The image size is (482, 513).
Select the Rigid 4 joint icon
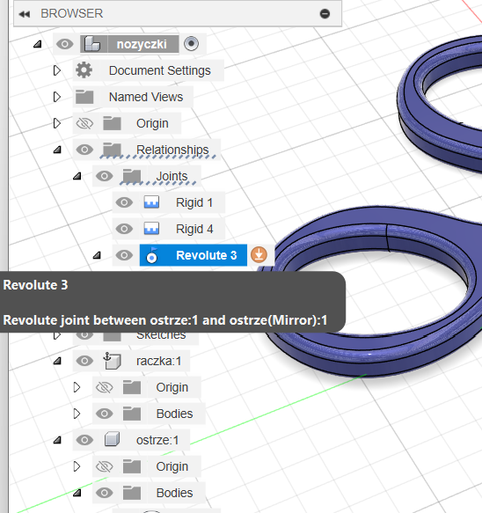click(x=152, y=229)
